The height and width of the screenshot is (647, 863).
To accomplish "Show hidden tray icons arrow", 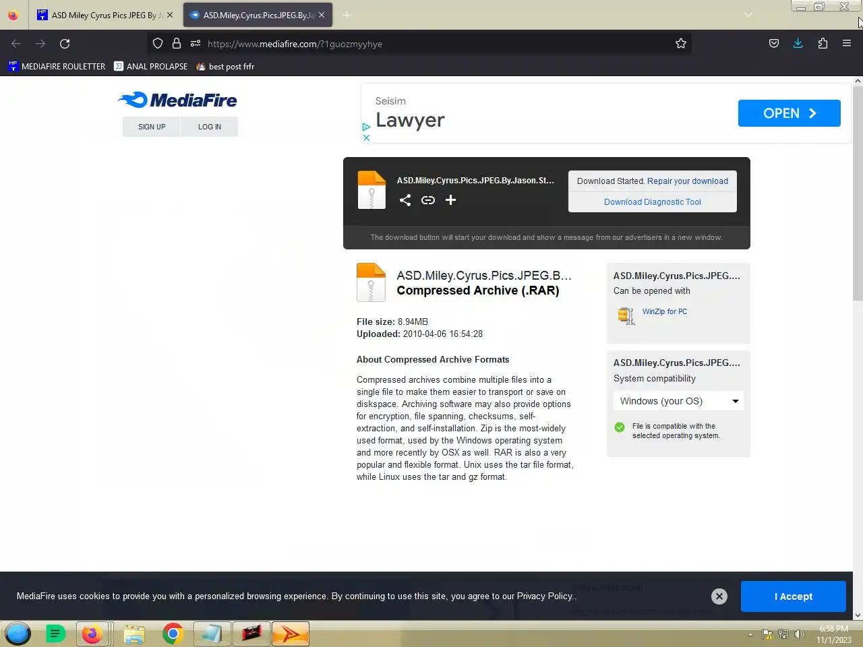I will (750, 634).
